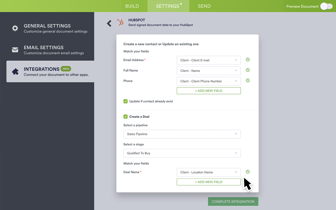This screenshot has height=210, width=336.
Task: Click the green checkmark beside Deal Name mapping
Action: click(x=248, y=171)
